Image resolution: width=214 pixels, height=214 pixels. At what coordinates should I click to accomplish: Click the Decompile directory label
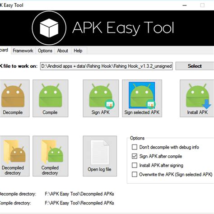pos(18,194)
